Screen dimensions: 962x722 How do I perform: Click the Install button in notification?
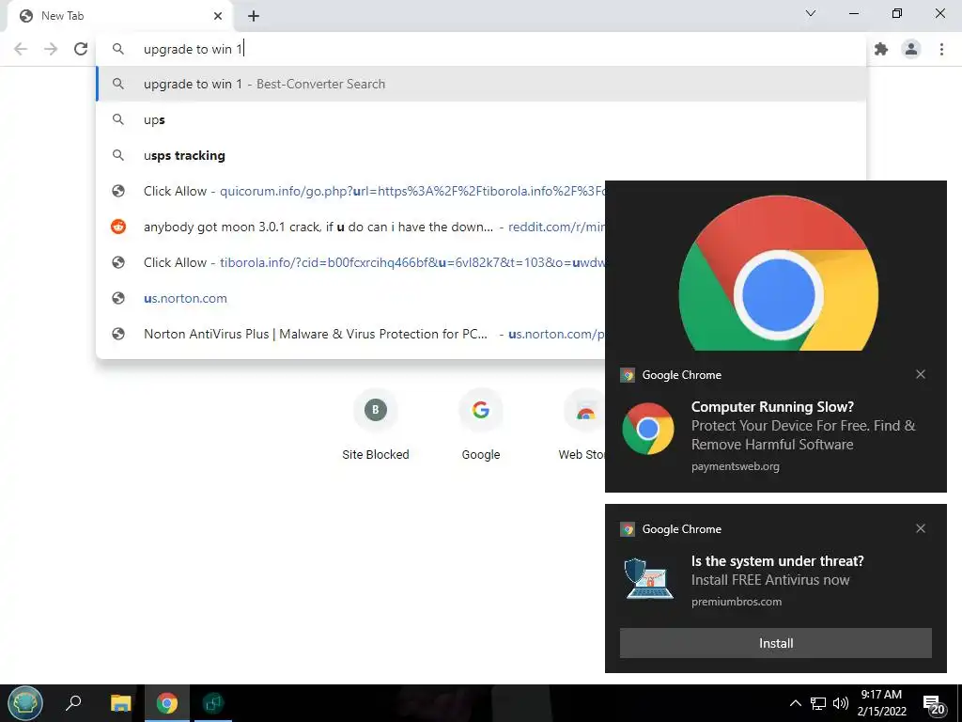775,643
